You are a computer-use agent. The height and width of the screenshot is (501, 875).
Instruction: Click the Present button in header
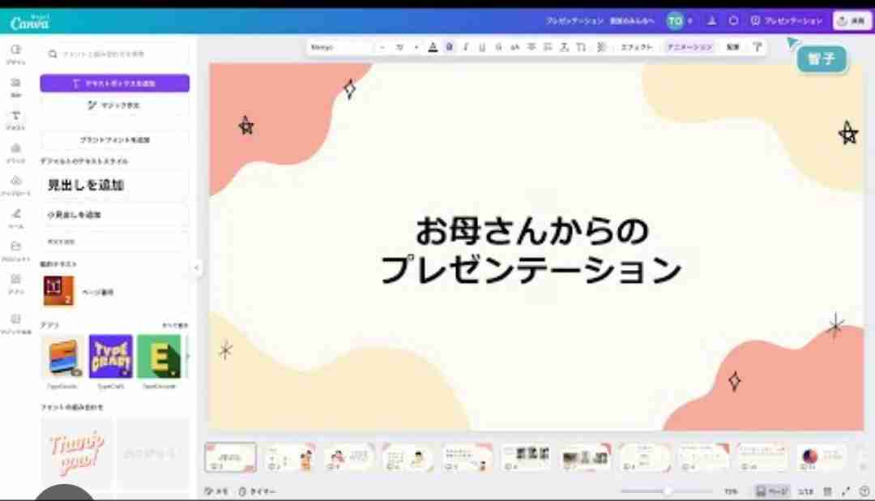786,21
